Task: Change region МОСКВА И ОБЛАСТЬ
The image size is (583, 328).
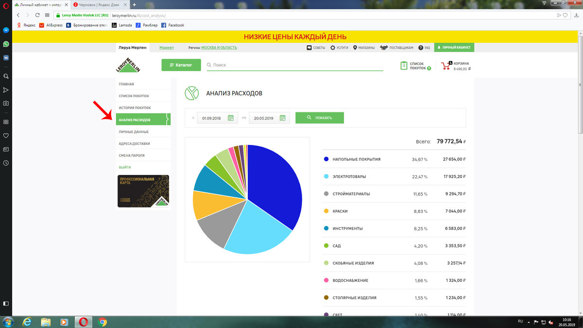Action: (219, 48)
